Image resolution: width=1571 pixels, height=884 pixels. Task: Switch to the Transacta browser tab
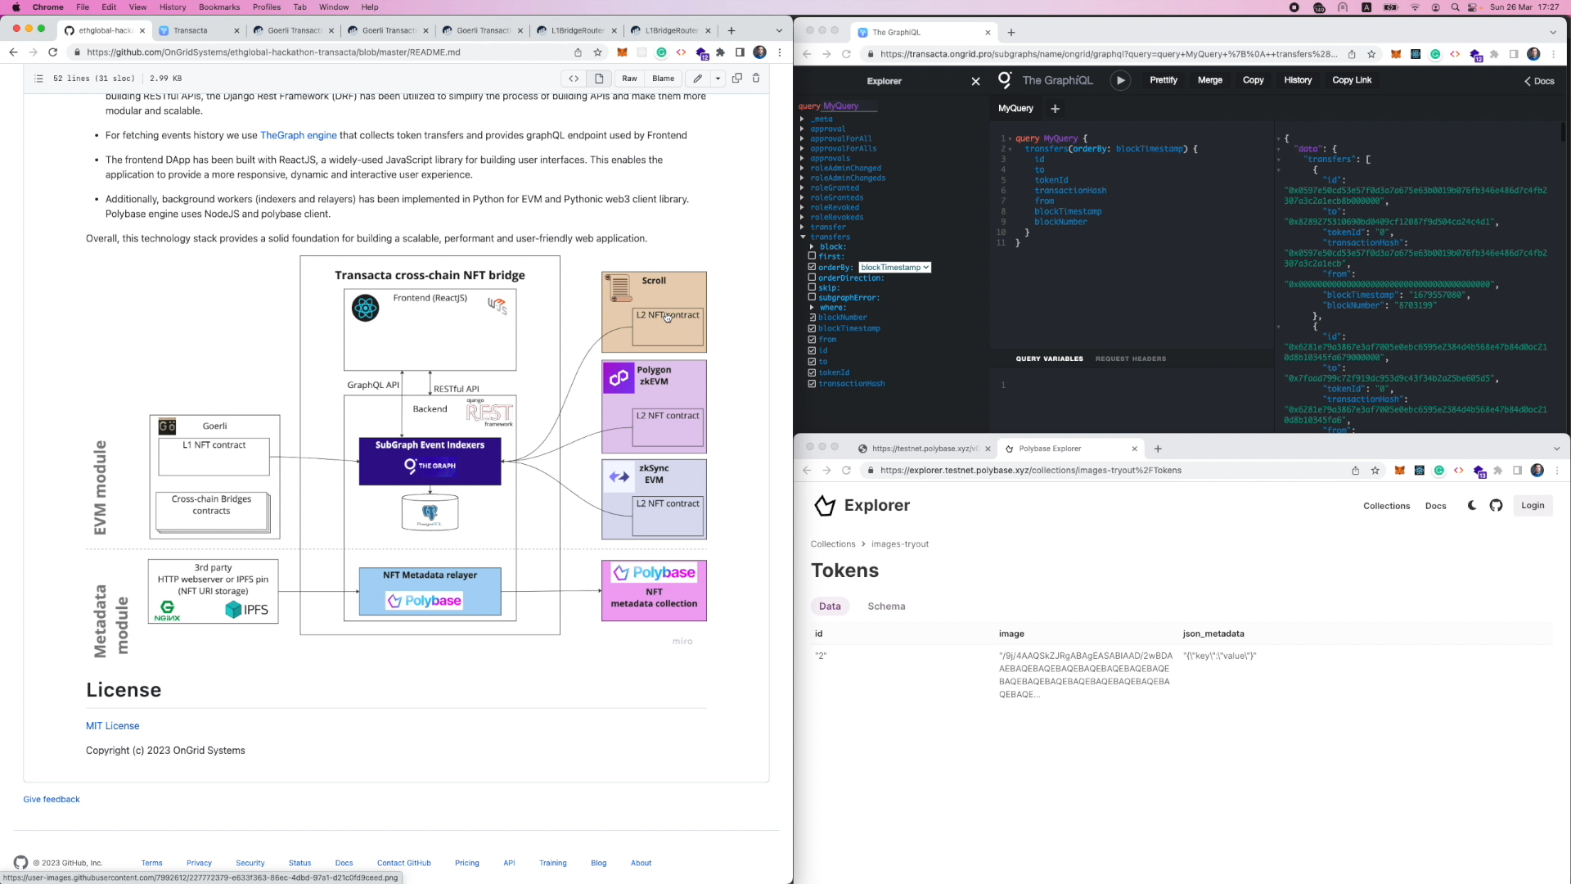[198, 31]
